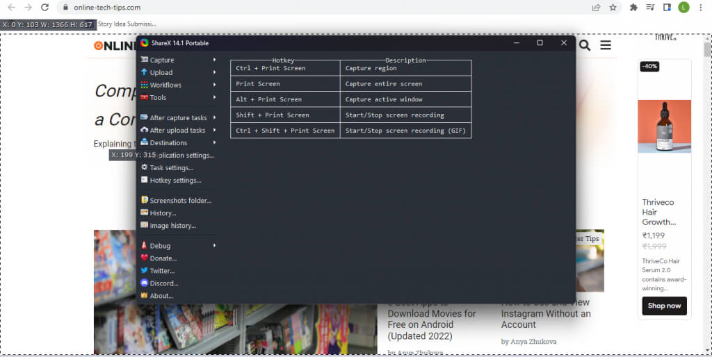The image size is (712, 357).
Task: Expand the Capture submenu arrow
Action: coord(214,60)
